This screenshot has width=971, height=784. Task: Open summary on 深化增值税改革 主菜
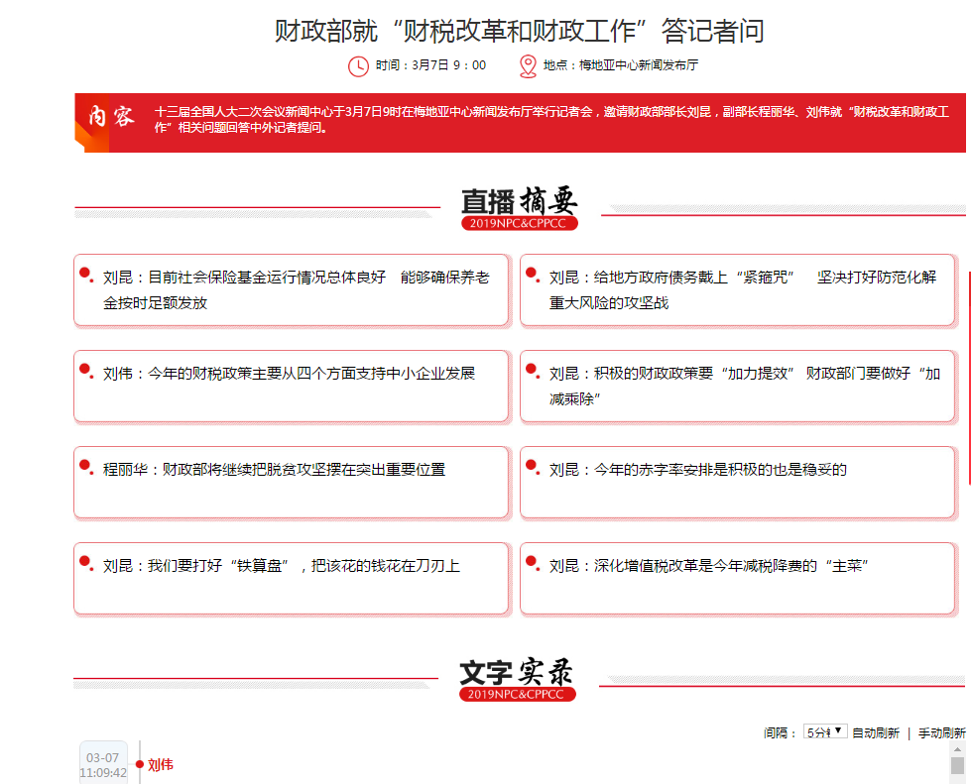pos(709,566)
